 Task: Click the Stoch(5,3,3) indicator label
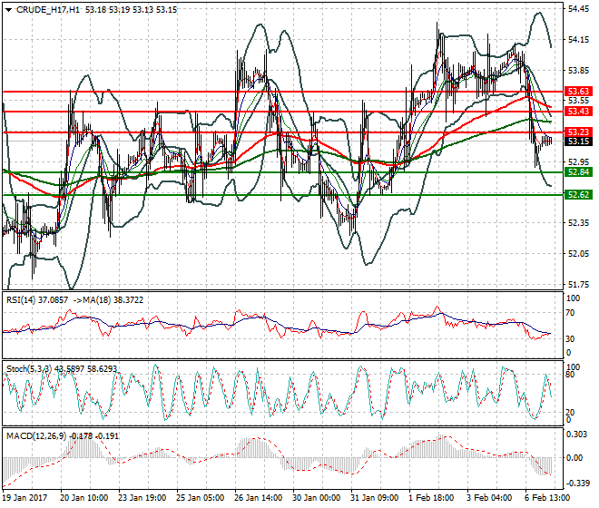pos(29,368)
